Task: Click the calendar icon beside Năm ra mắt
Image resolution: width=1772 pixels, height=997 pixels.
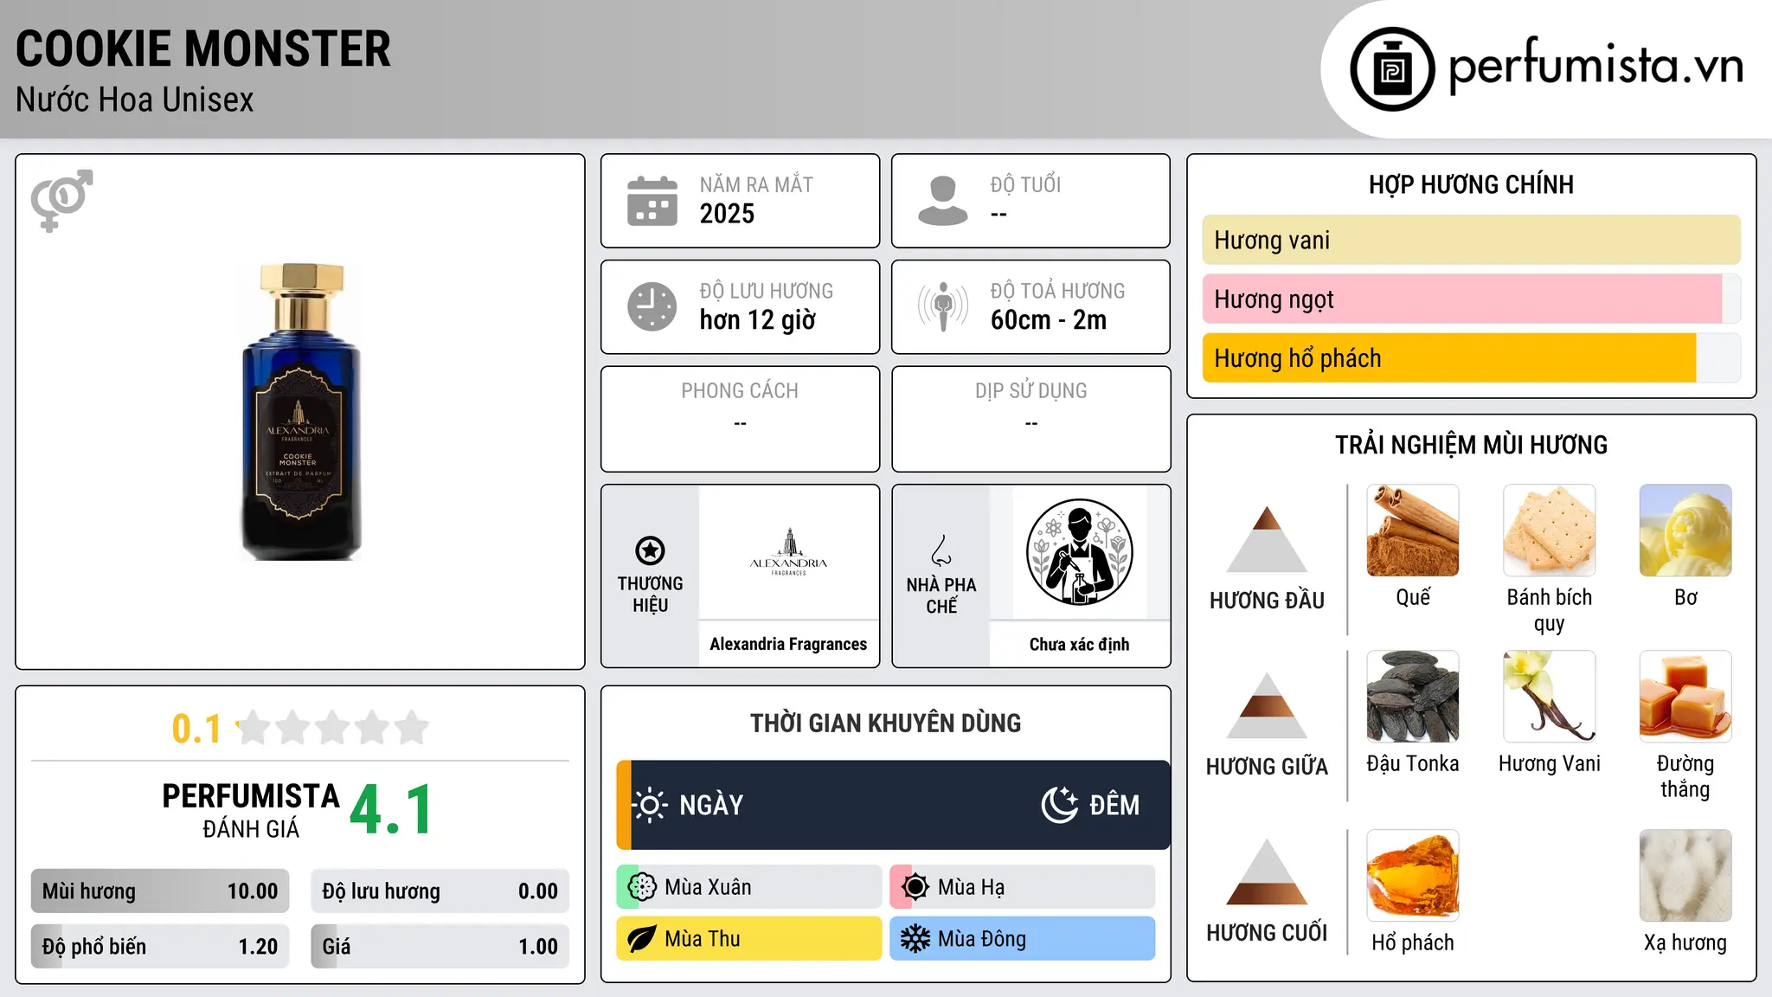Action: pyautogui.click(x=652, y=201)
